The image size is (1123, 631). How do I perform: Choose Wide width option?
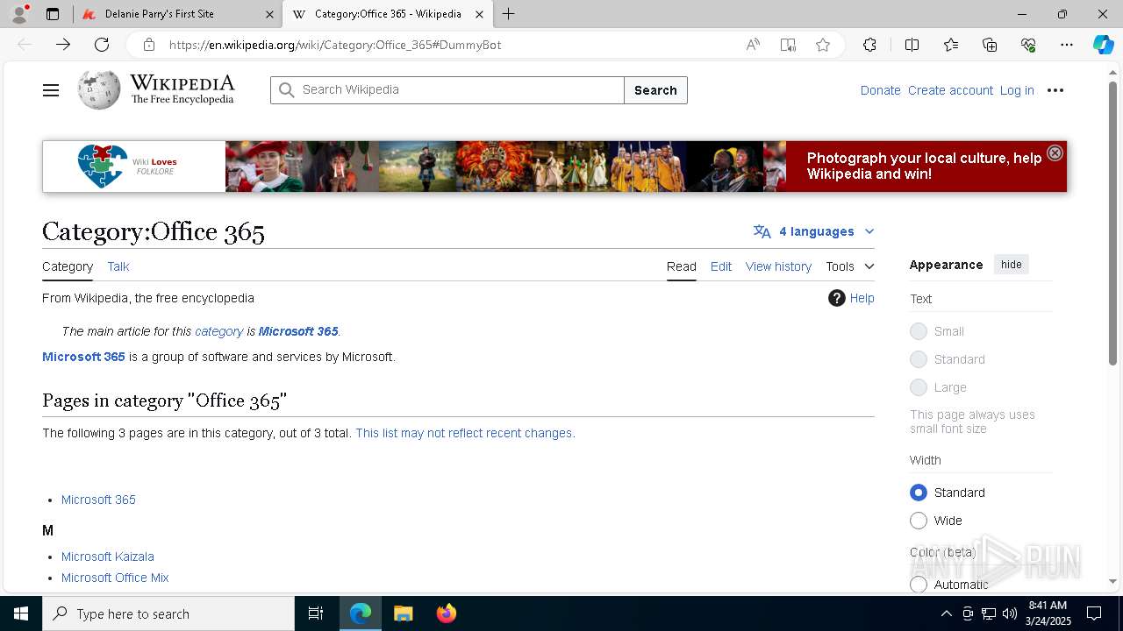click(x=919, y=521)
